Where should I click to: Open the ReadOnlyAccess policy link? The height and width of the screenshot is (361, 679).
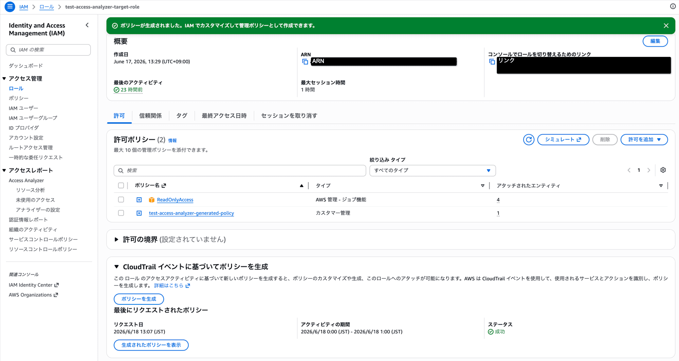click(x=175, y=200)
